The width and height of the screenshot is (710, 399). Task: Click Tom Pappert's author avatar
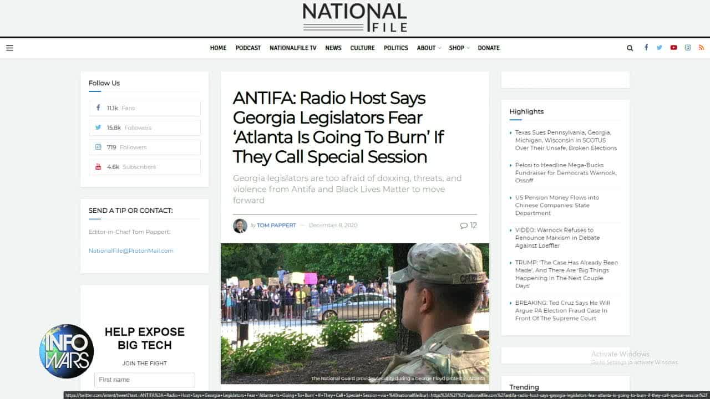240,226
